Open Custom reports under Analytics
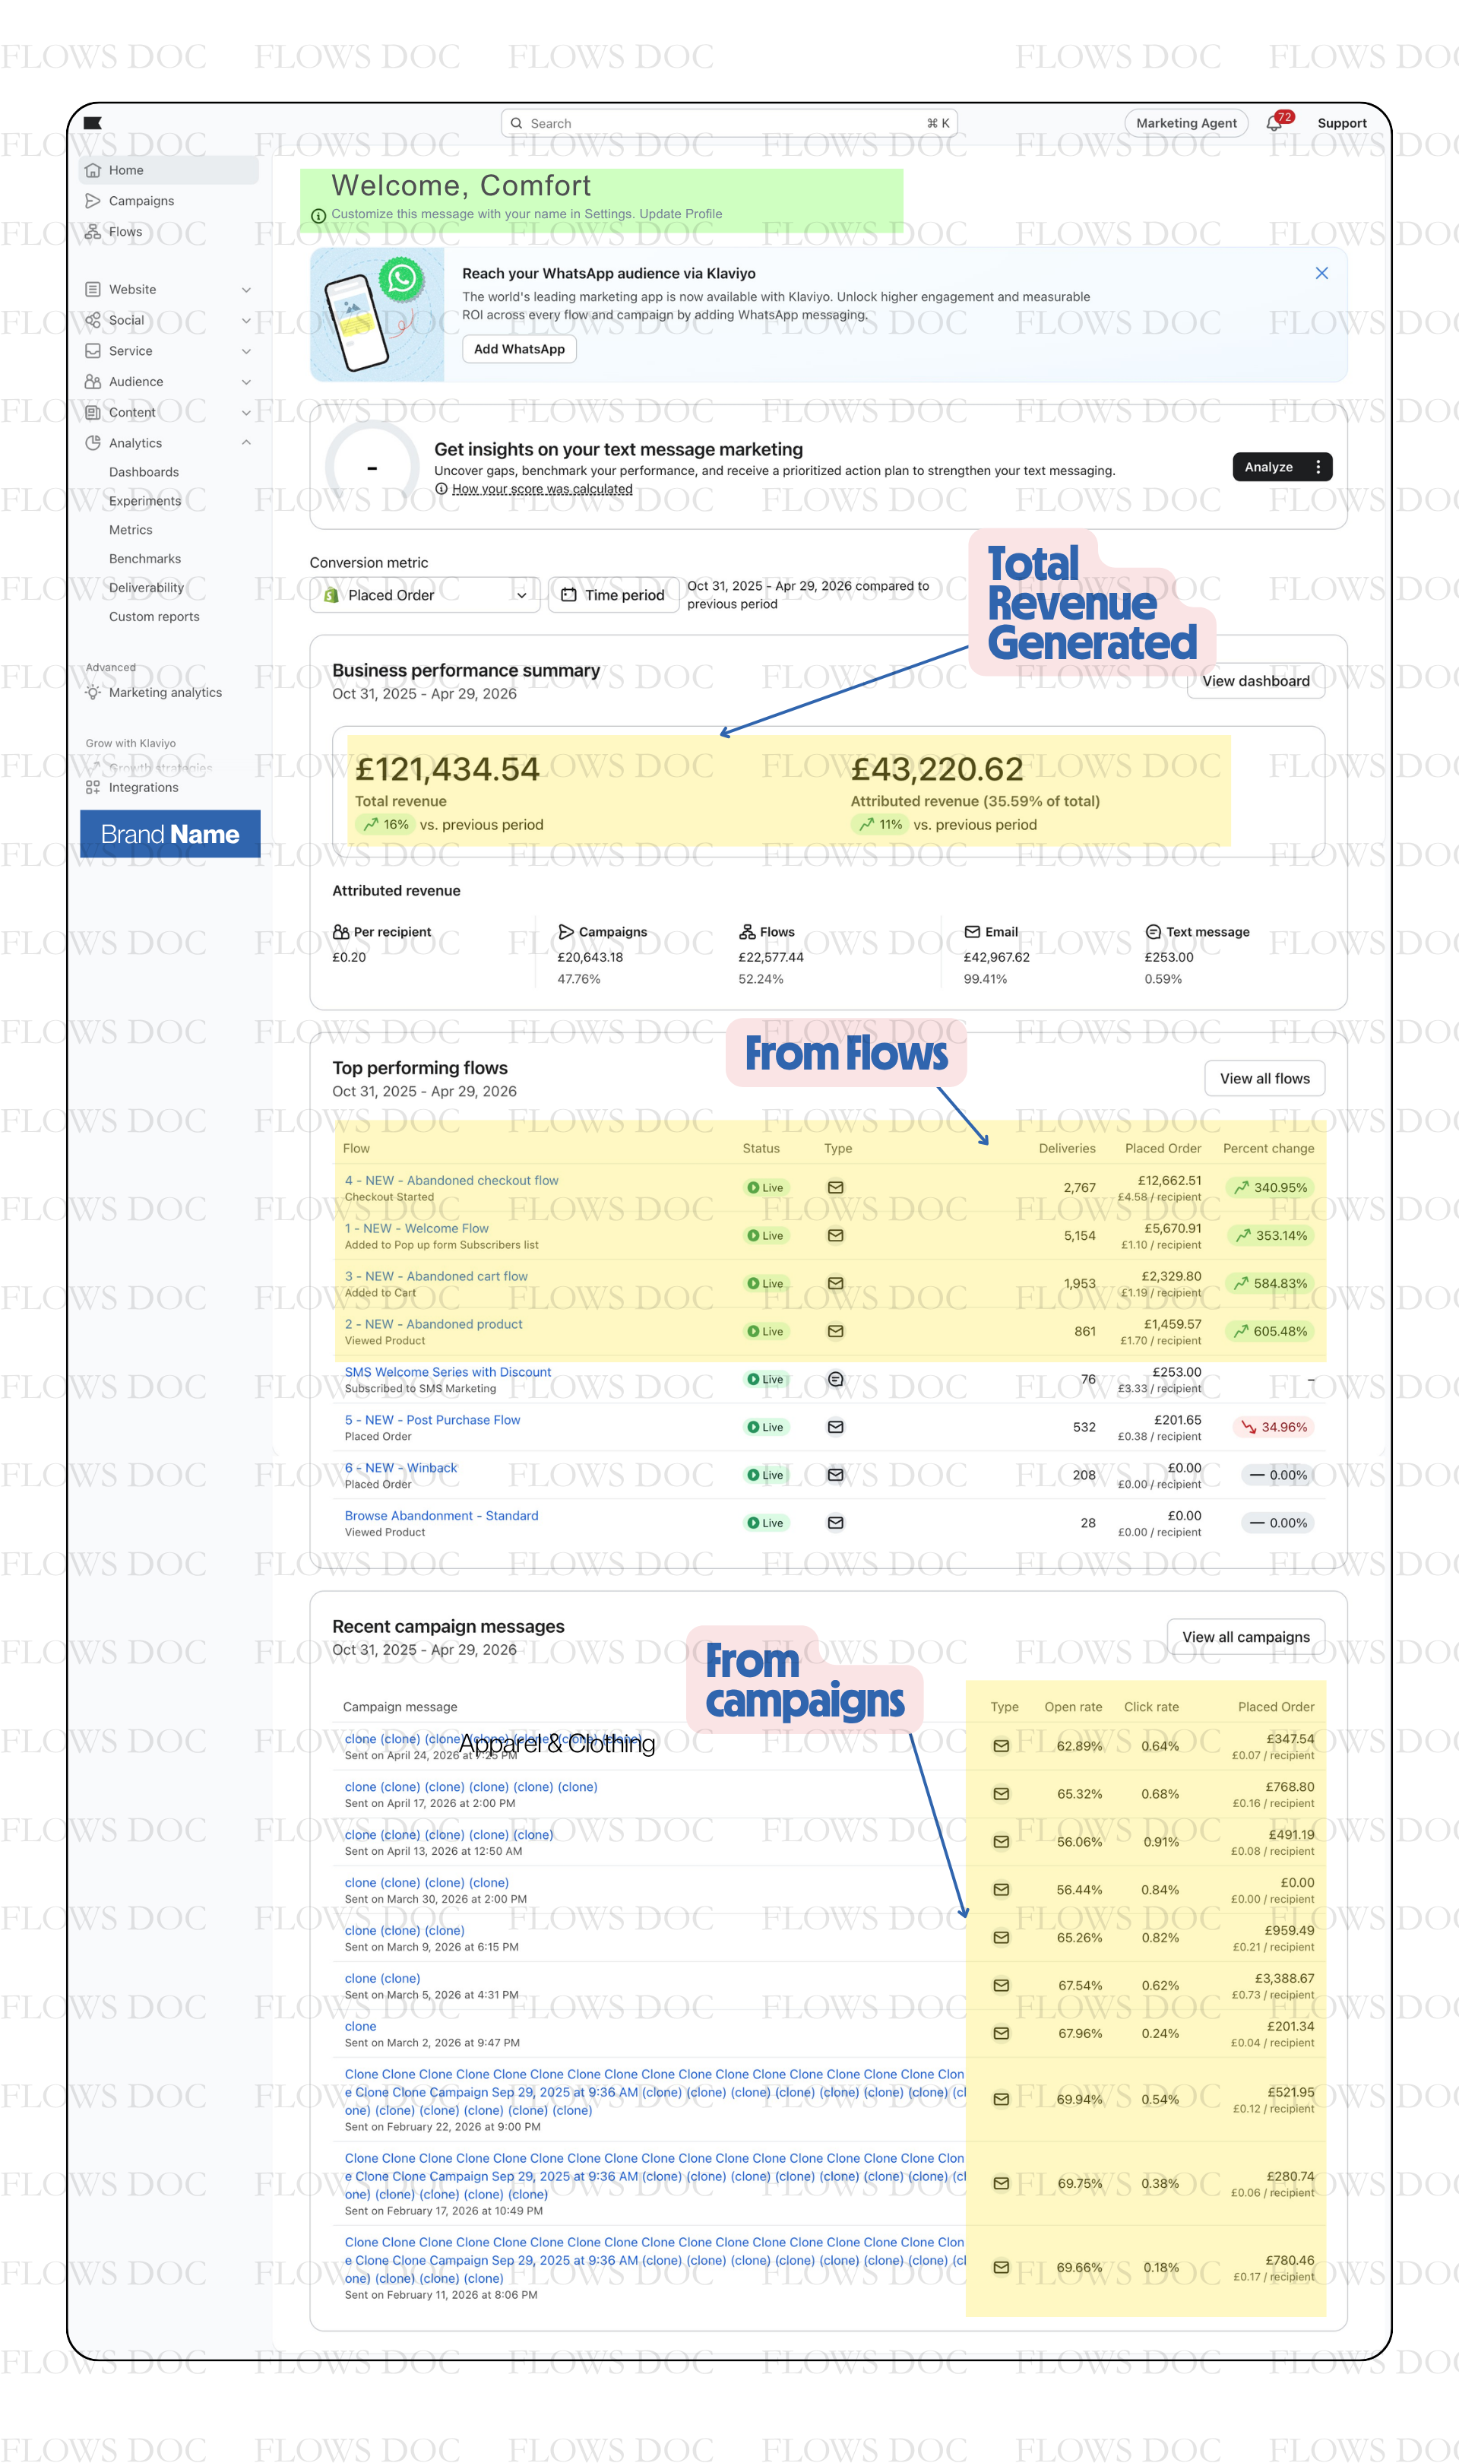 coord(154,617)
